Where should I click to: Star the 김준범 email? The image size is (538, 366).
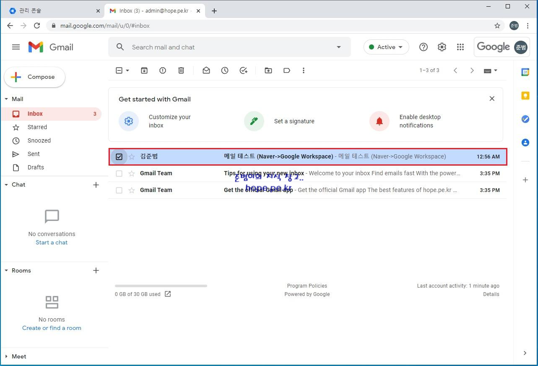[x=132, y=156]
